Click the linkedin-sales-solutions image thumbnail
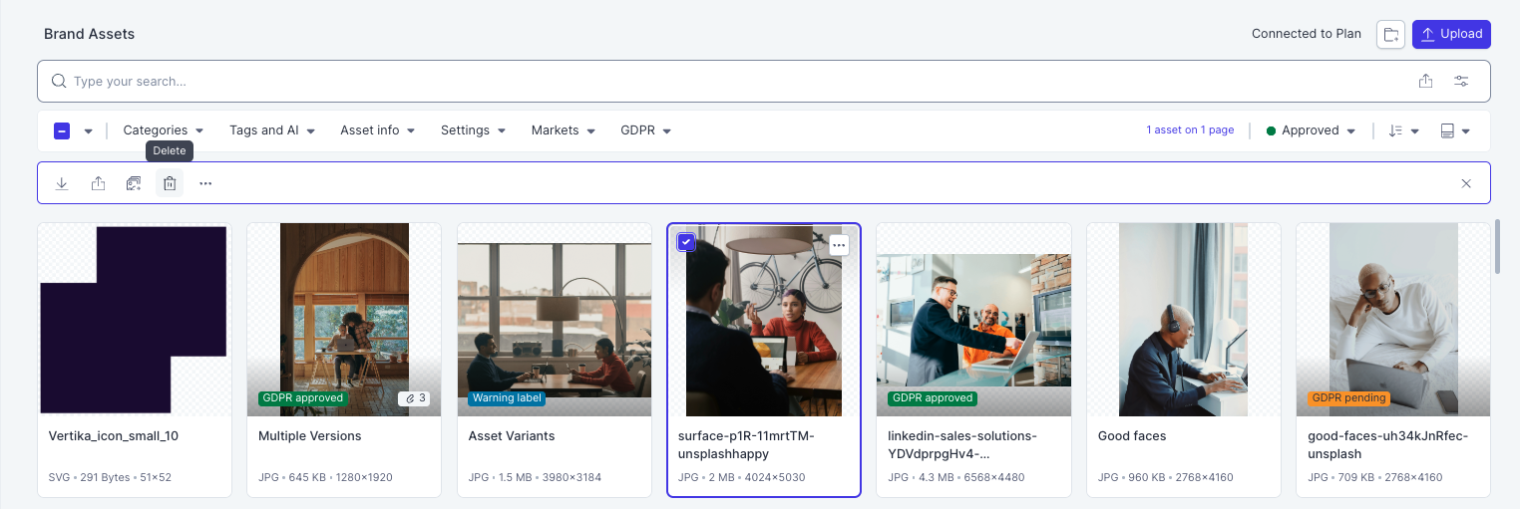This screenshot has width=1520, height=509. (973, 319)
